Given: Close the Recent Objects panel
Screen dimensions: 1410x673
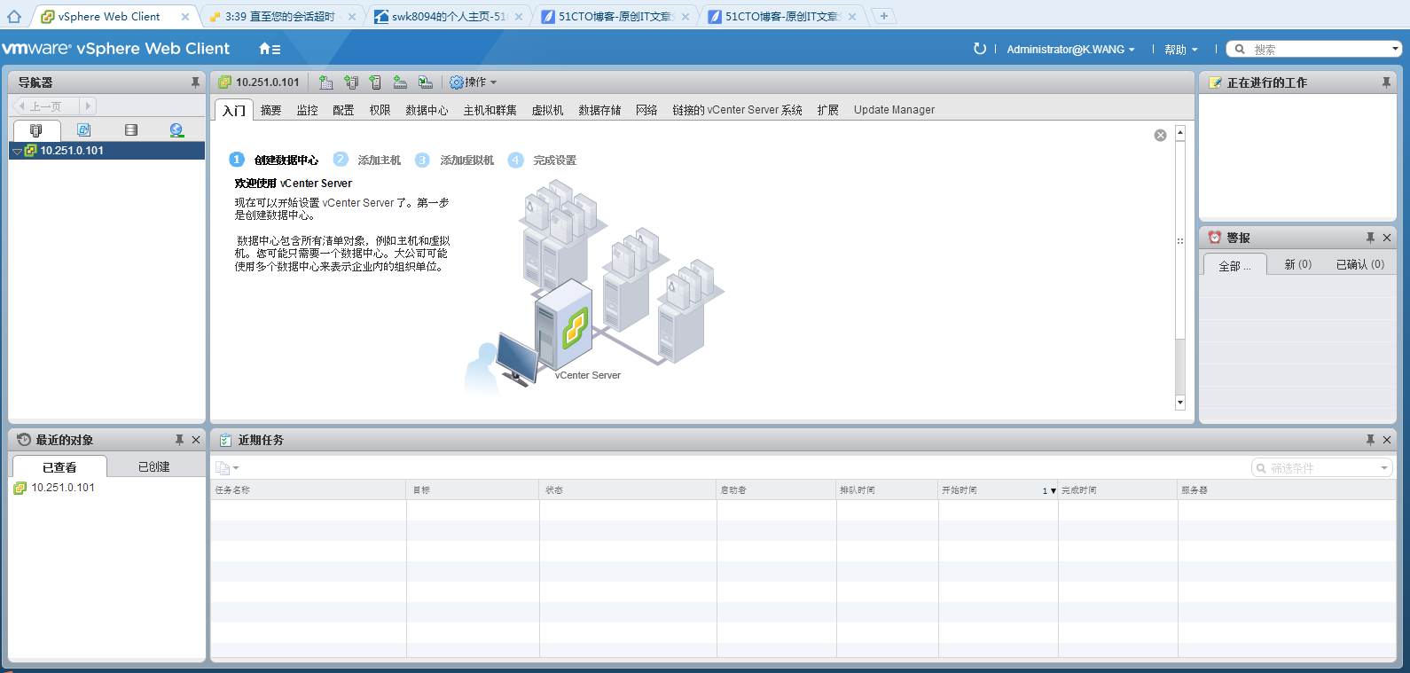Looking at the screenshot, I should coord(196,440).
